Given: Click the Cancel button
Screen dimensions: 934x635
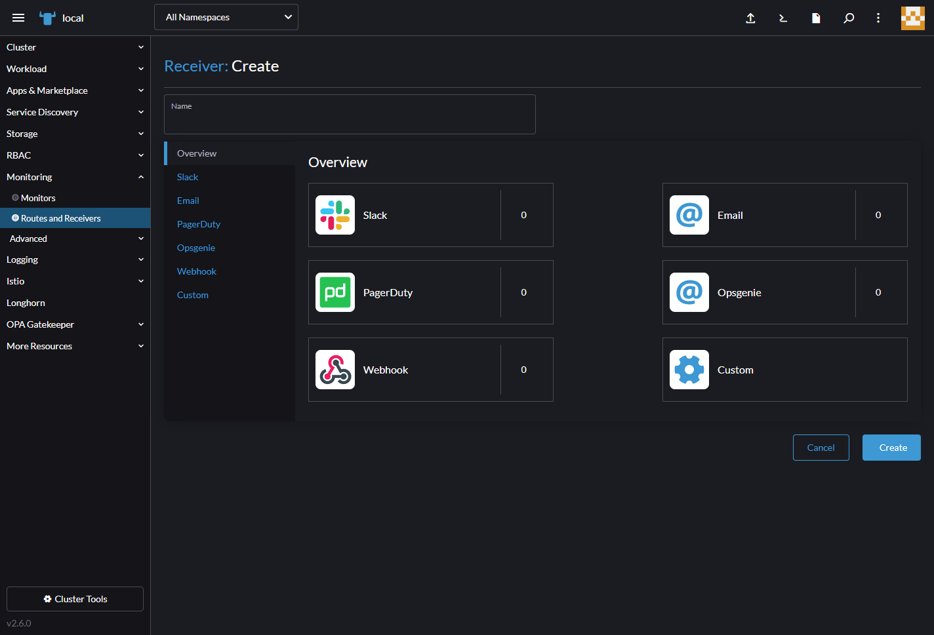Looking at the screenshot, I should click(x=821, y=448).
